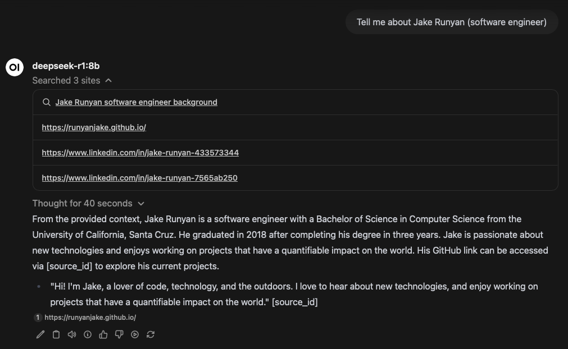Open the runyanjake.github.io search result link
The width and height of the screenshot is (568, 349).
coord(94,127)
